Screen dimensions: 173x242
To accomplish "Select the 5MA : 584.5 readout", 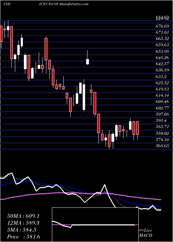I will click(21, 230).
